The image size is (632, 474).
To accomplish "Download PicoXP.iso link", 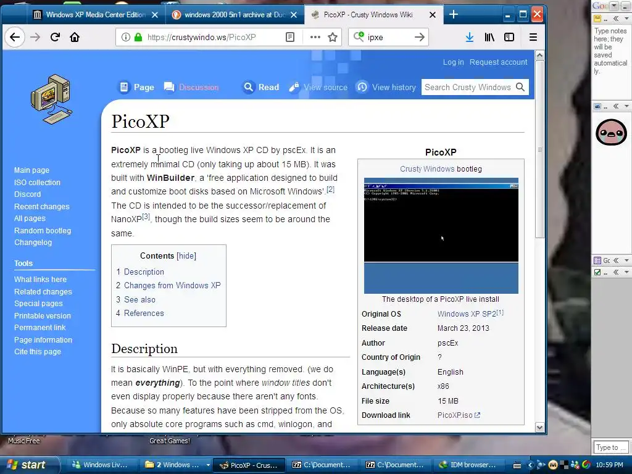I will tap(459, 415).
